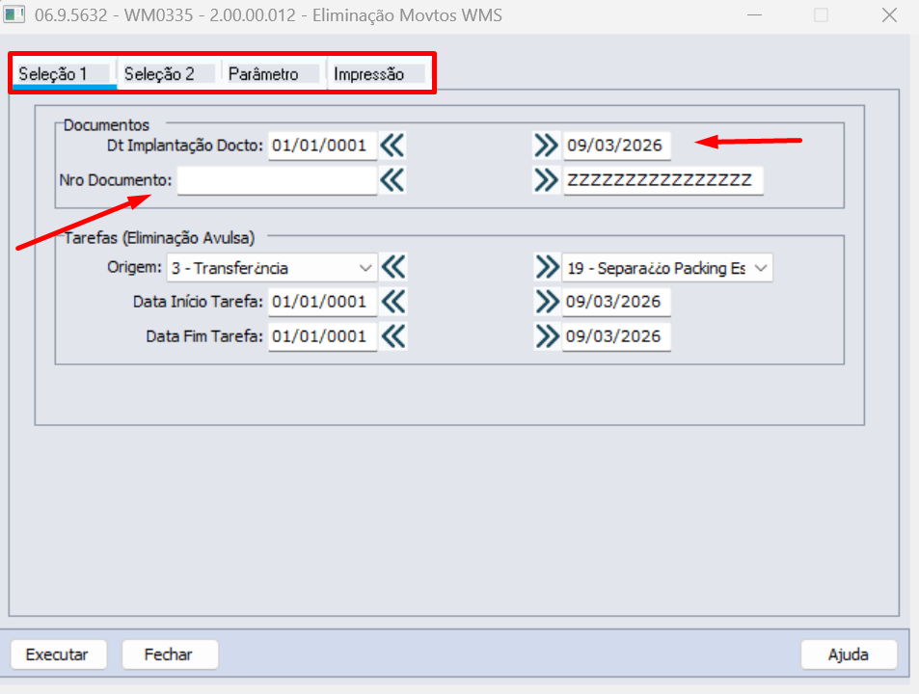Click the Nro Documento: label
The width and height of the screenshot is (919, 694).
coord(116,180)
